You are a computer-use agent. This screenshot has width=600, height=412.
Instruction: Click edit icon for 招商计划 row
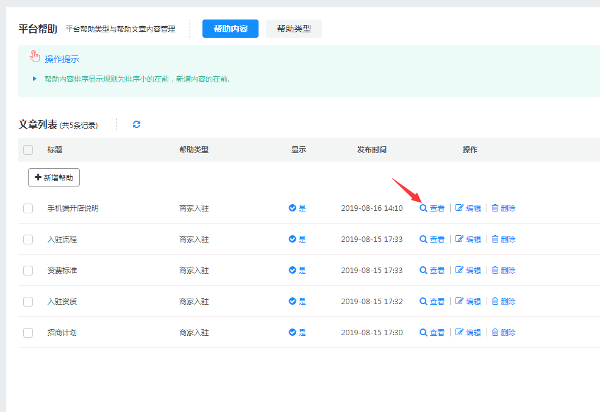coord(460,333)
